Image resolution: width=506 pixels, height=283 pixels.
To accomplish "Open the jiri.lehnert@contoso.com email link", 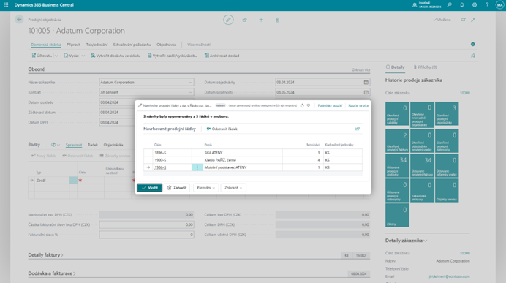I will [449, 276].
